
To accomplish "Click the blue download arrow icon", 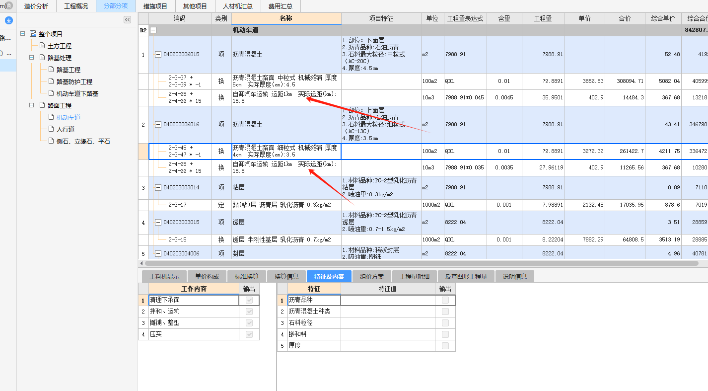I will pos(9,20).
